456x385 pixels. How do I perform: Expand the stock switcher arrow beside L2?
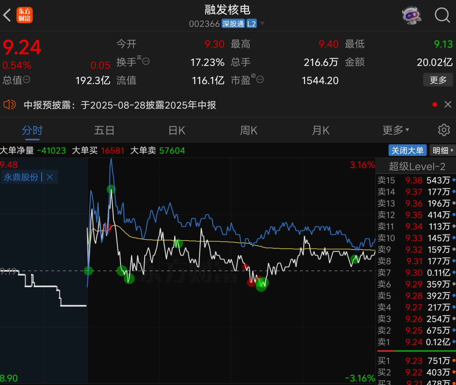(262, 23)
